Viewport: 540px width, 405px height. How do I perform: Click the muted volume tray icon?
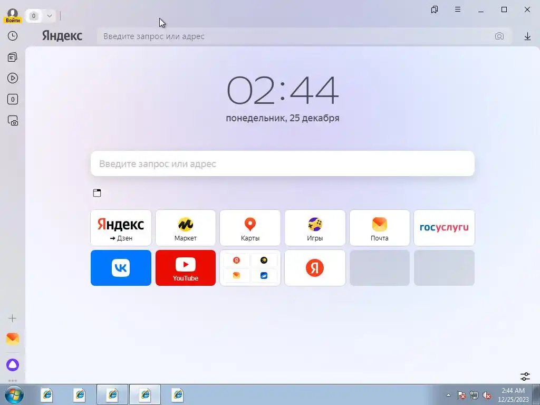pos(487,395)
